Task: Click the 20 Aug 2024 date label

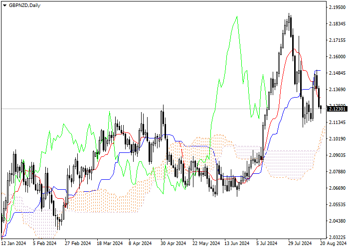Action: point(333,244)
